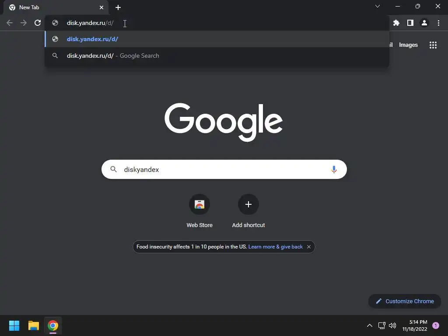Click the Google search field containing diskyandex
The image size is (448, 336).
[x=224, y=169]
